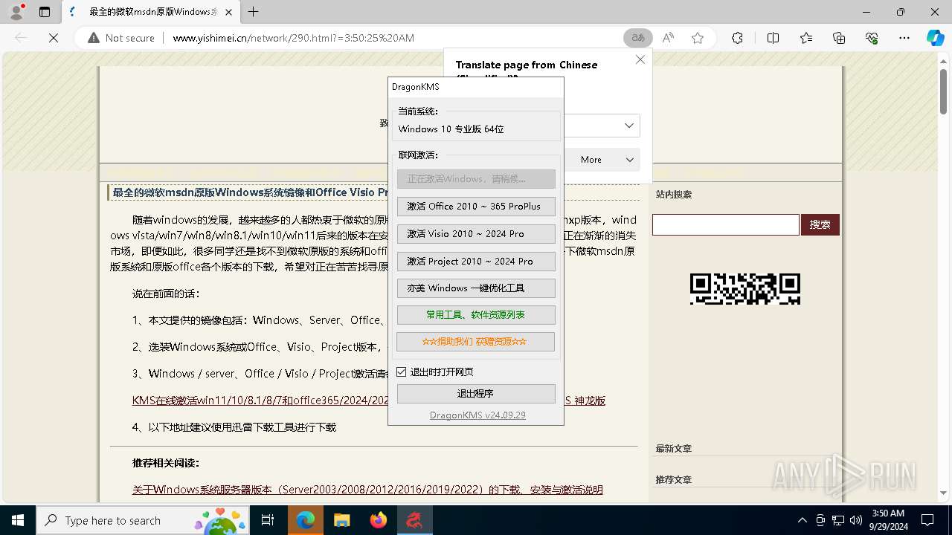Click the 站内搜索 heading
The width and height of the screenshot is (952, 535).
click(674, 195)
